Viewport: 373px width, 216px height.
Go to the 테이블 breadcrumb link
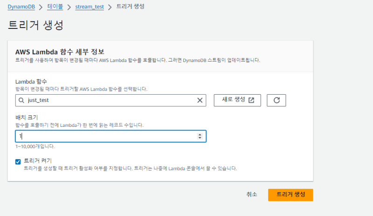(x=55, y=7)
